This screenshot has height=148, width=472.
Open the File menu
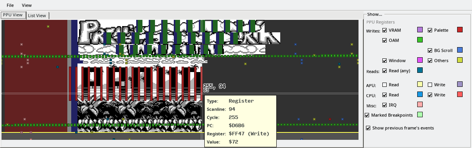10,5
